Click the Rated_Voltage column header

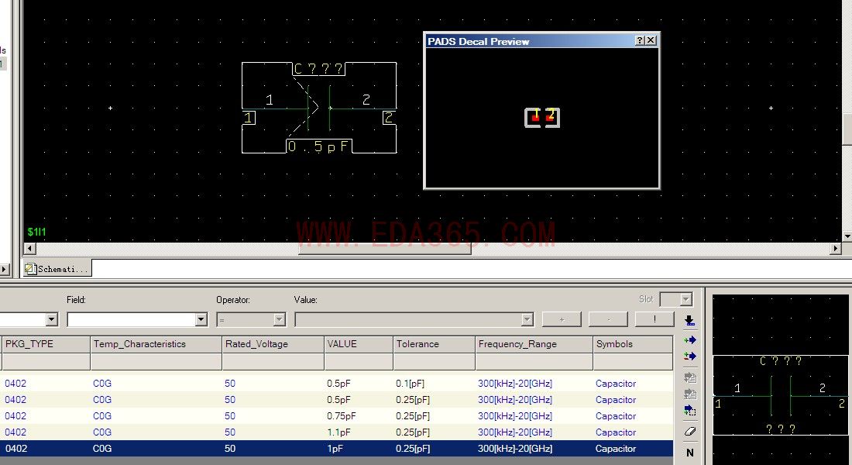click(x=273, y=344)
